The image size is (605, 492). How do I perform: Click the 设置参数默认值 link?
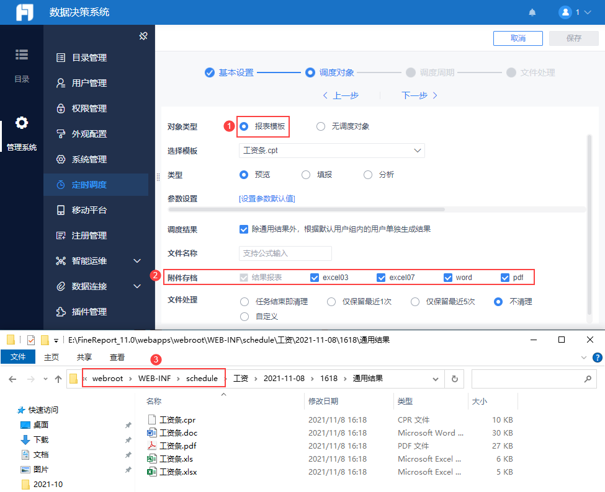[x=267, y=199]
